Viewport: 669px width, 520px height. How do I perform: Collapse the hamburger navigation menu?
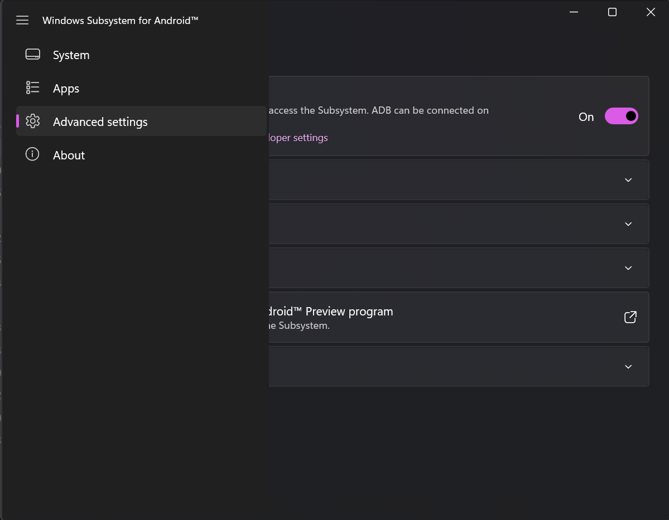pyautogui.click(x=22, y=20)
